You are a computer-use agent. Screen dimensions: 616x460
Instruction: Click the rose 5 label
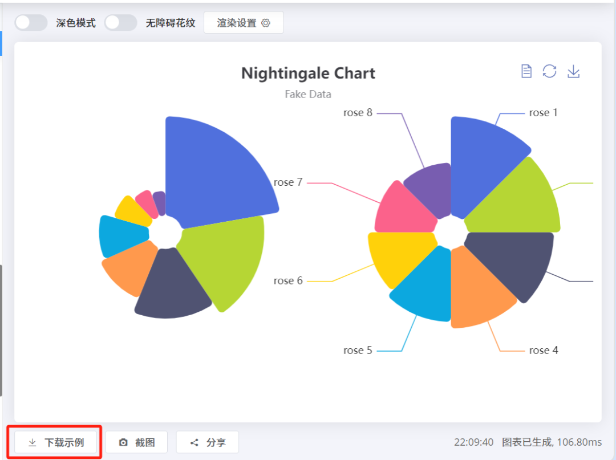(359, 350)
